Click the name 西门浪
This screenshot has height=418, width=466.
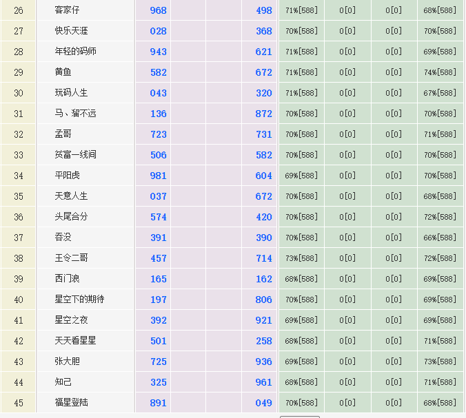[x=67, y=279]
